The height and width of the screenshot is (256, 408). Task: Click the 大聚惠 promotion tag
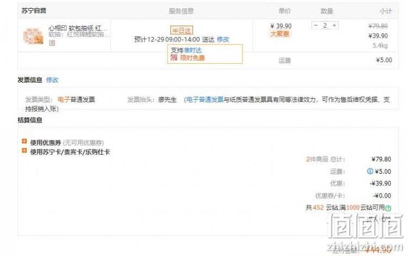pyautogui.click(x=280, y=34)
